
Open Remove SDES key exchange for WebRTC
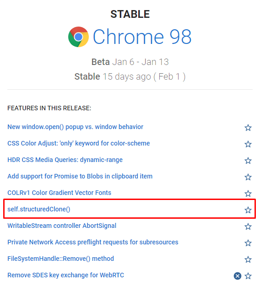(x=65, y=275)
